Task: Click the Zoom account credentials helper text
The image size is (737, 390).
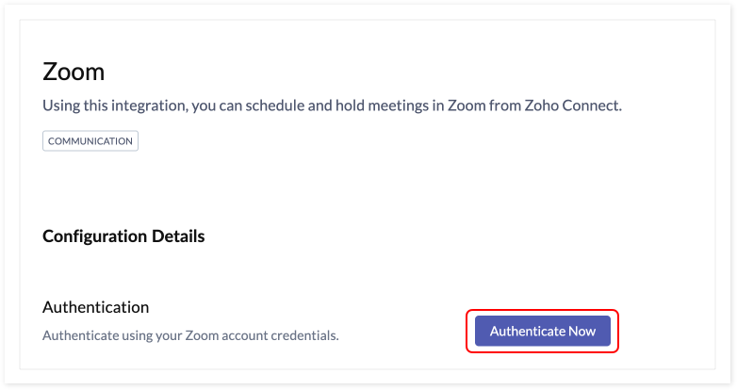Action: pos(190,334)
